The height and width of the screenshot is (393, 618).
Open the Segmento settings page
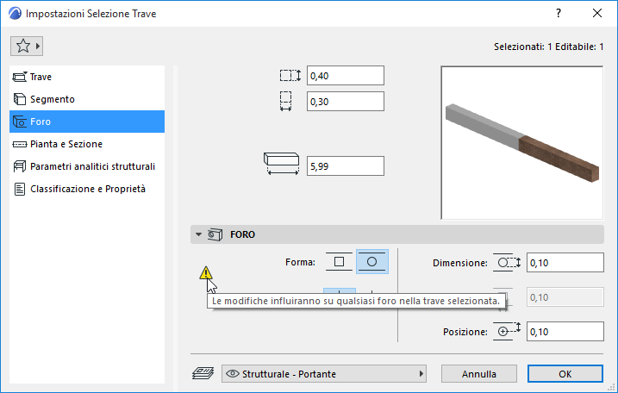click(x=52, y=99)
